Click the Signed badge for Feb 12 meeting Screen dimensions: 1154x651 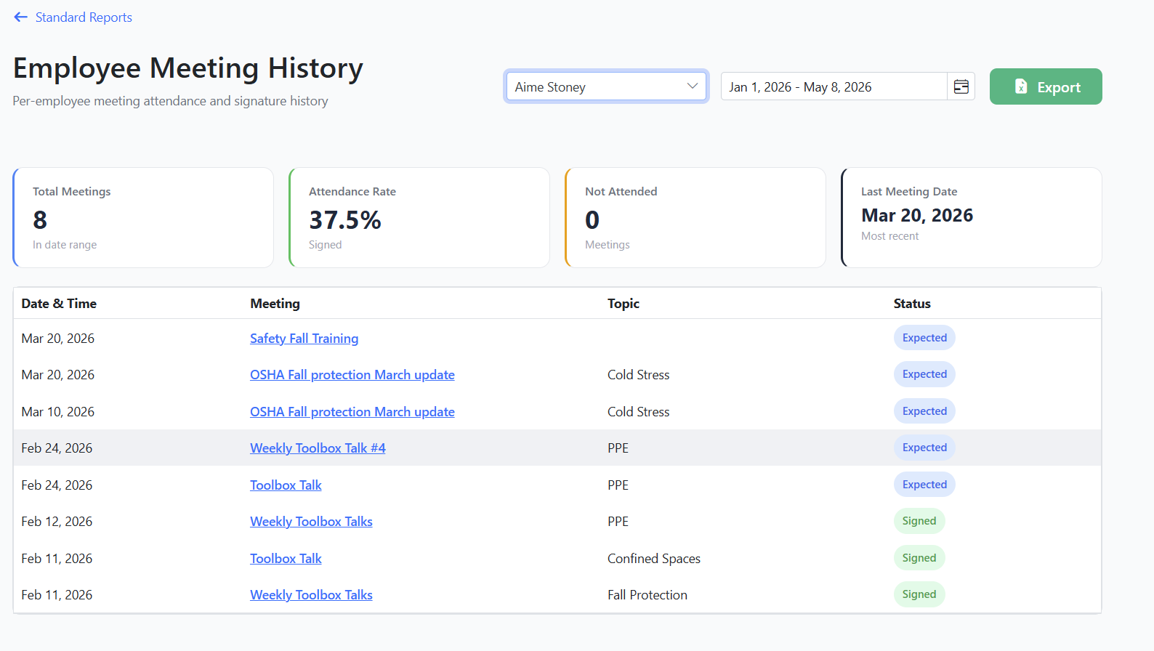click(919, 521)
